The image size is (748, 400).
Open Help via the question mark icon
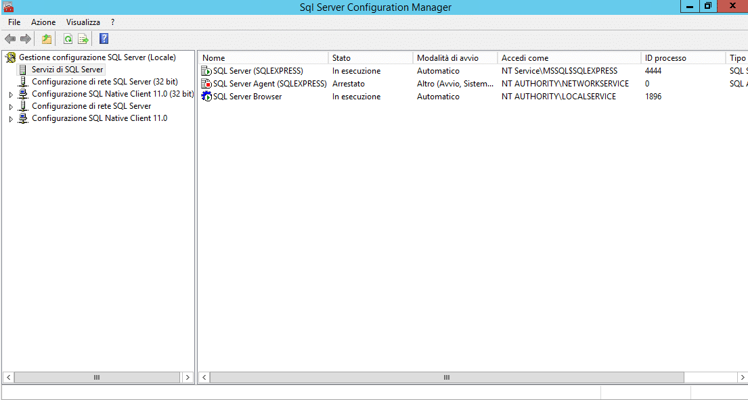104,39
